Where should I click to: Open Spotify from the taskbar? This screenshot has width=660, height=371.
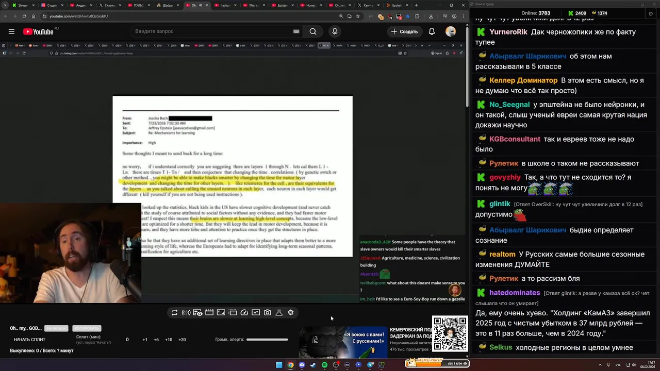click(324, 365)
